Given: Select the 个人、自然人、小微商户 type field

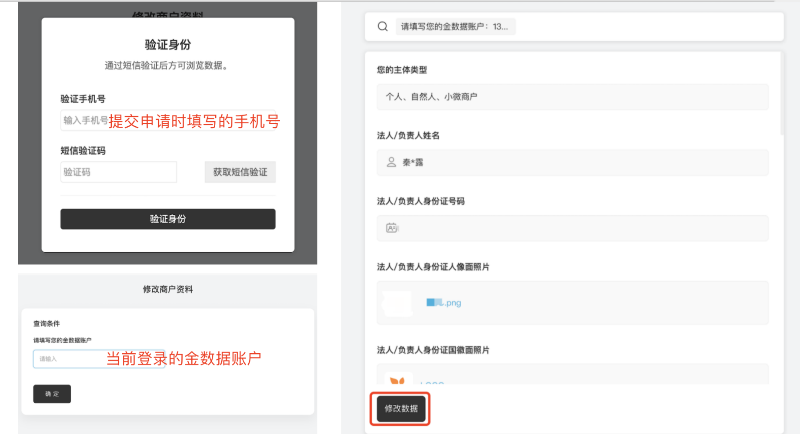Looking at the screenshot, I should point(572,97).
